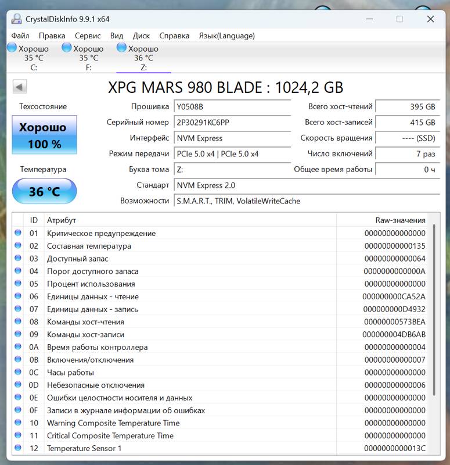
Task: Select row Temperature Sensor 1
Action: (220, 448)
